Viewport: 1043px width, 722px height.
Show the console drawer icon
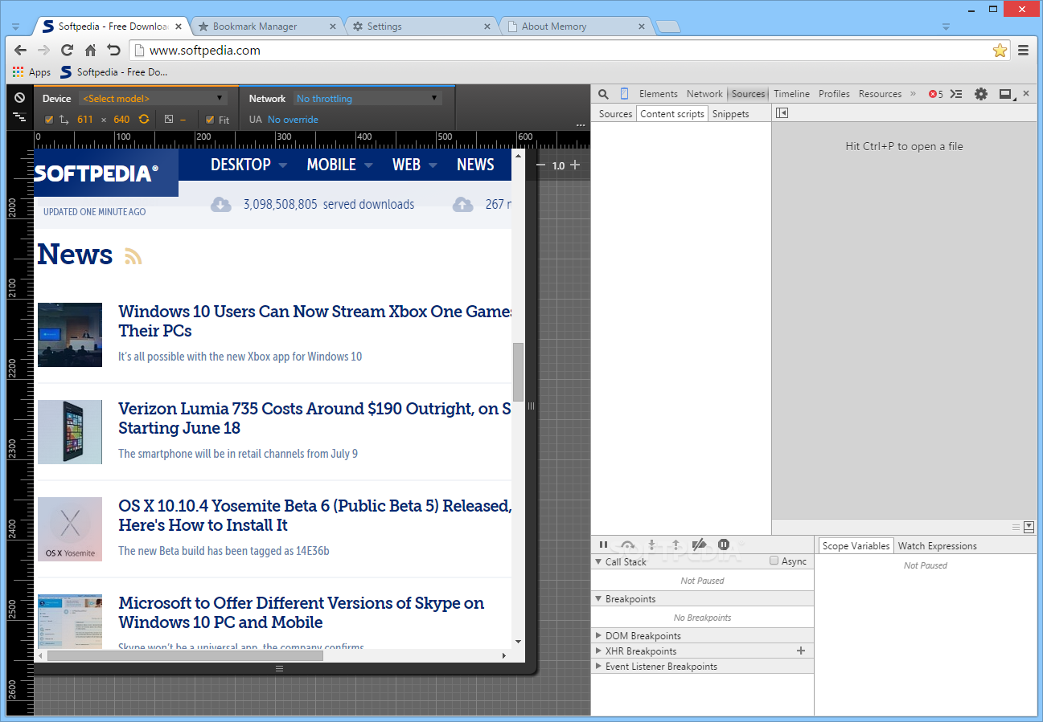click(956, 94)
